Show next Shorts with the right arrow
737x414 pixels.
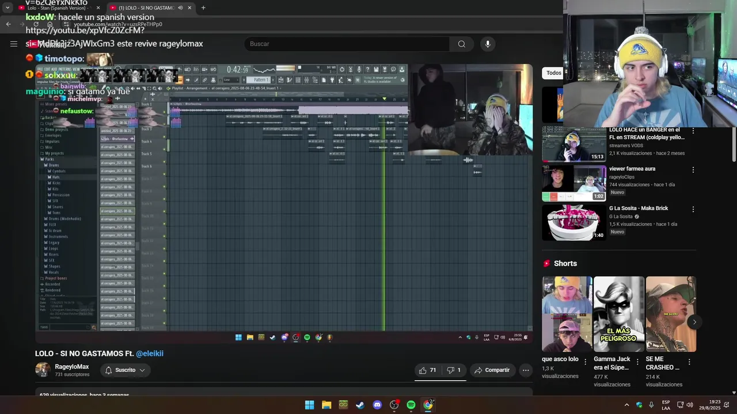coord(694,322)
